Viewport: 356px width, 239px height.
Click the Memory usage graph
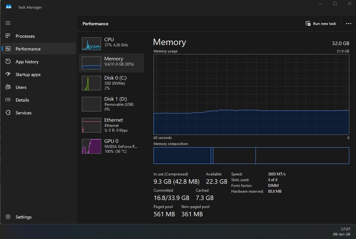click(251, 94)
